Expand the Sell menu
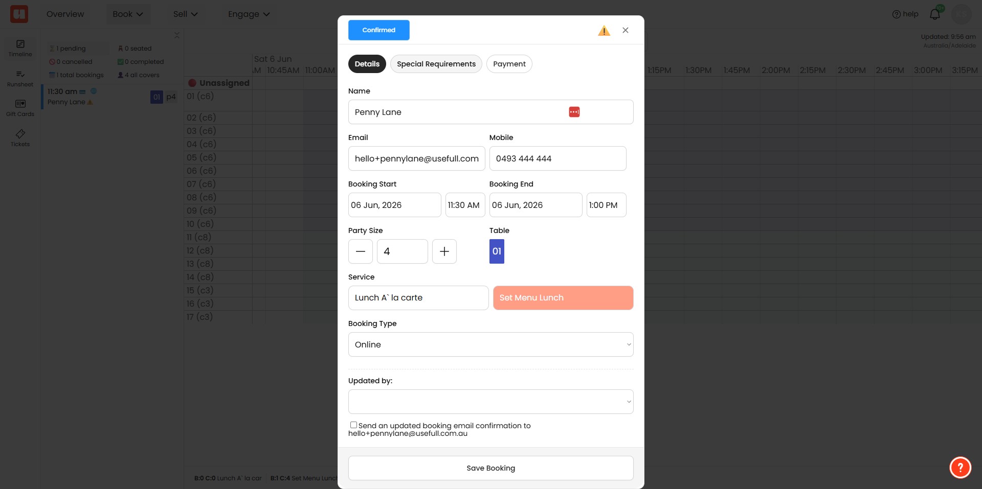The width and height of the screenshot is (982, 489). 185,14
